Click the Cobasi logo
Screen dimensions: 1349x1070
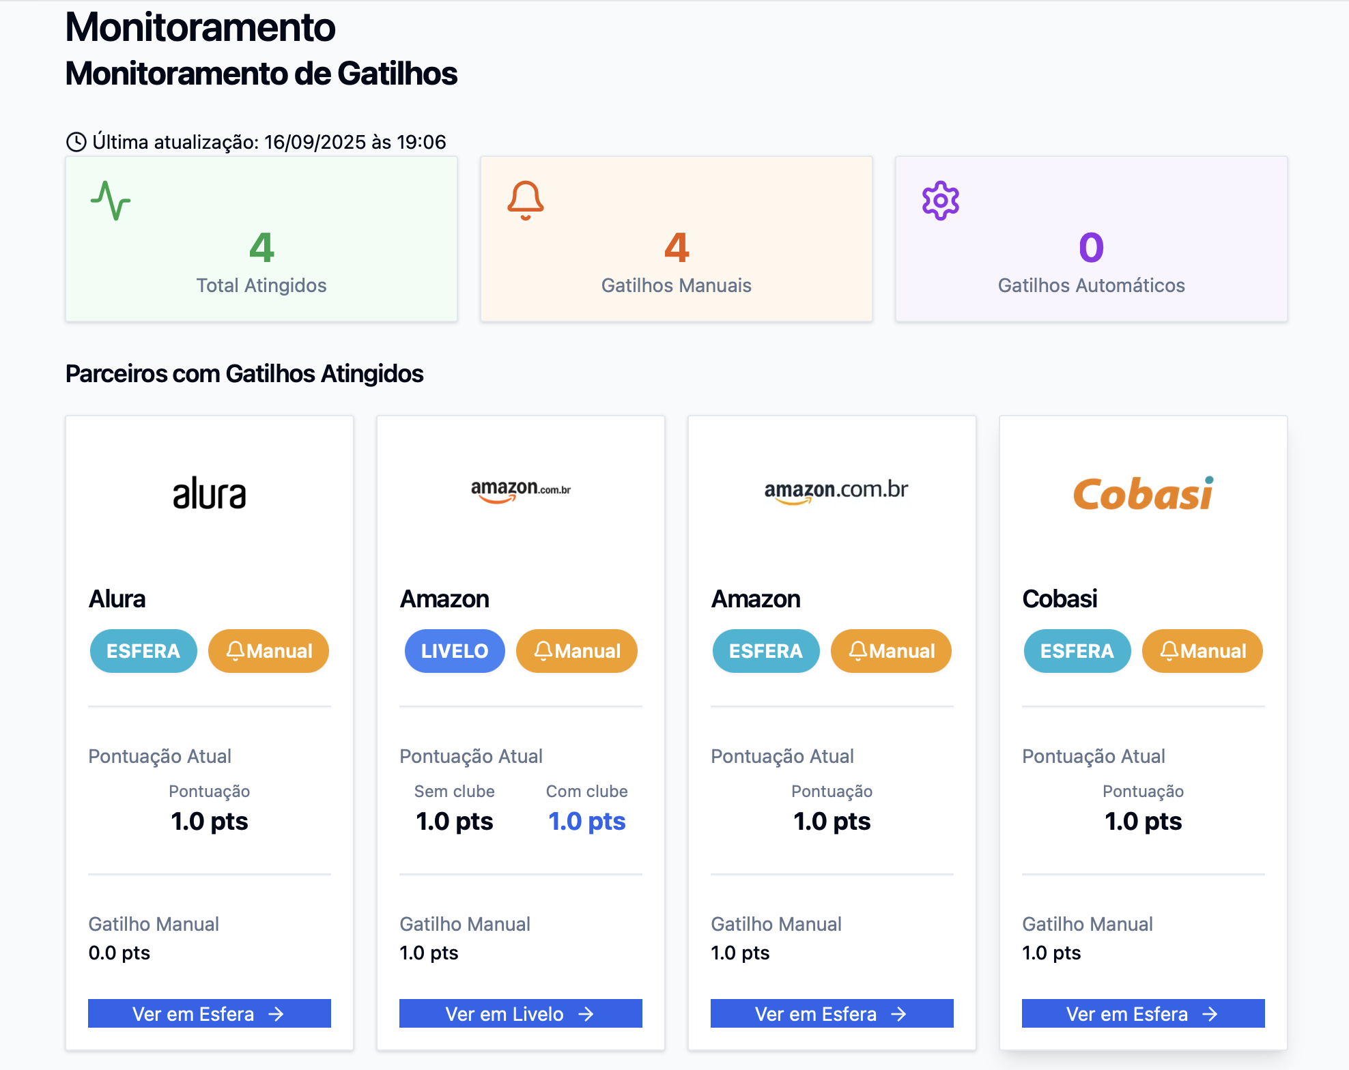pyautogui.click(x=1144, y=493)
